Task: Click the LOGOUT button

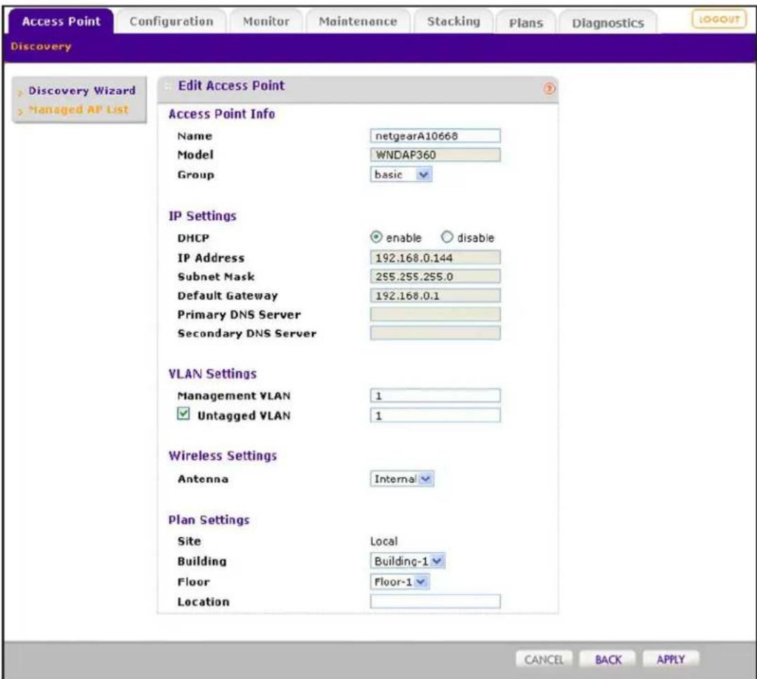Action: tap(719, 19)
